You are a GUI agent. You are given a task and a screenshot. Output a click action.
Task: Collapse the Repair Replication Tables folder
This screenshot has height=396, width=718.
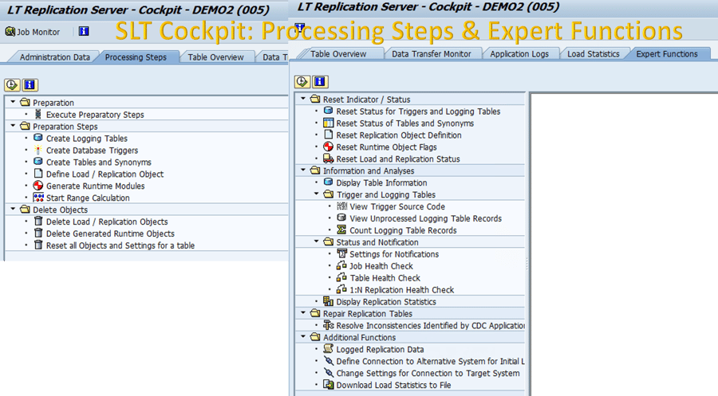coord(303,313)
